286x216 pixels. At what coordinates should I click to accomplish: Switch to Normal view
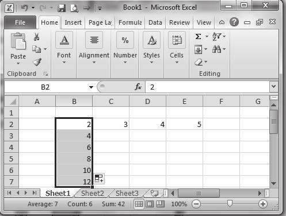click(x=139, y=204)
